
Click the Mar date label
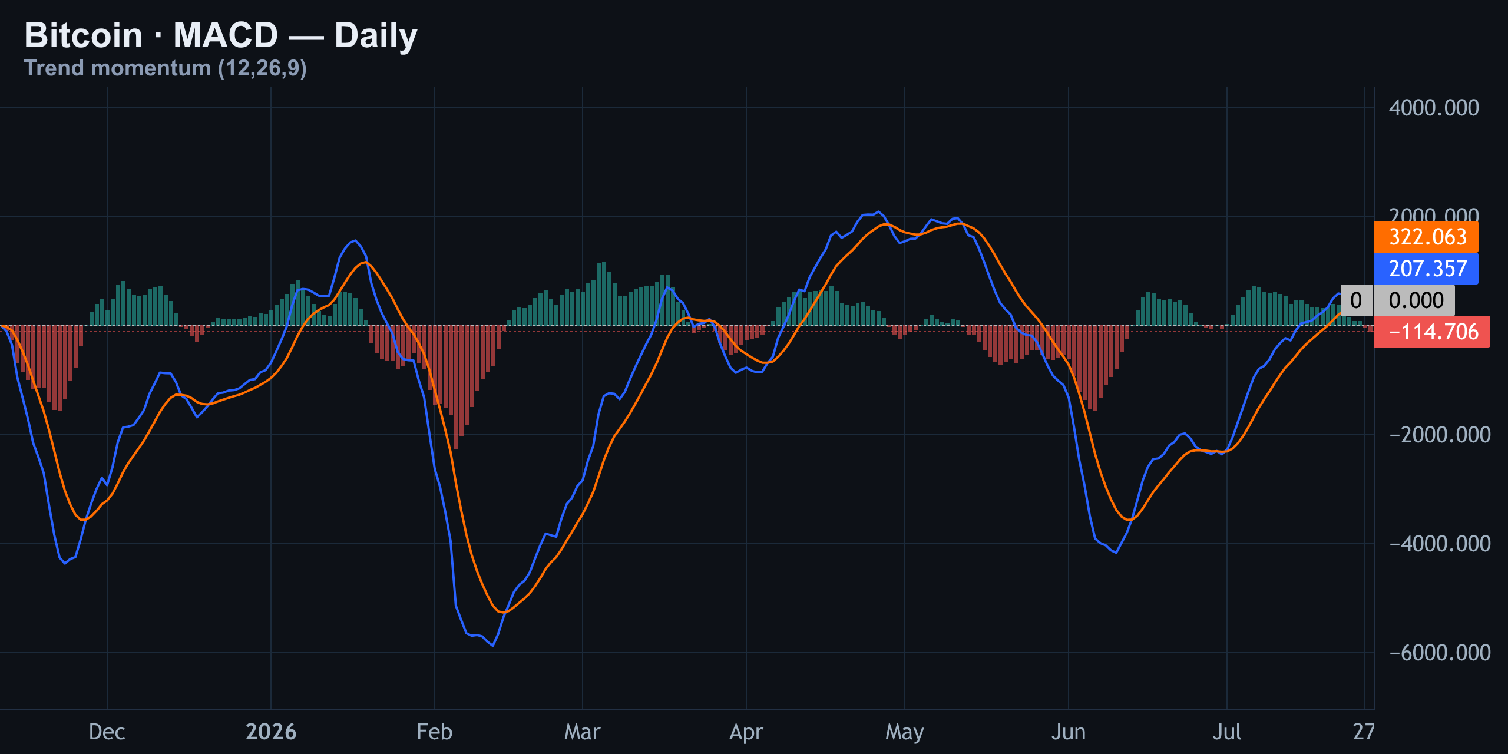tap(582, 732)
